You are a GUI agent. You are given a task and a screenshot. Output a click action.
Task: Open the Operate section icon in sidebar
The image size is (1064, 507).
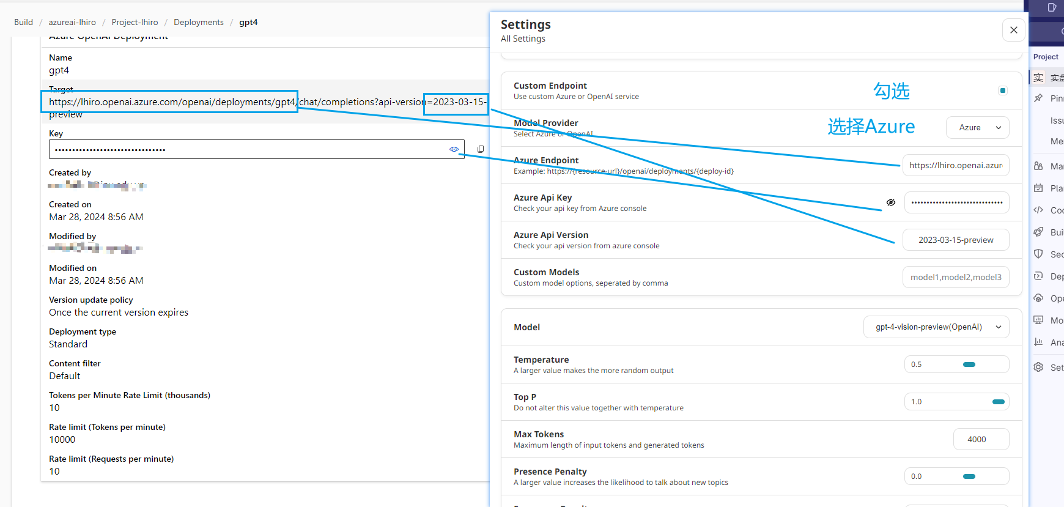pos(1038,298)
